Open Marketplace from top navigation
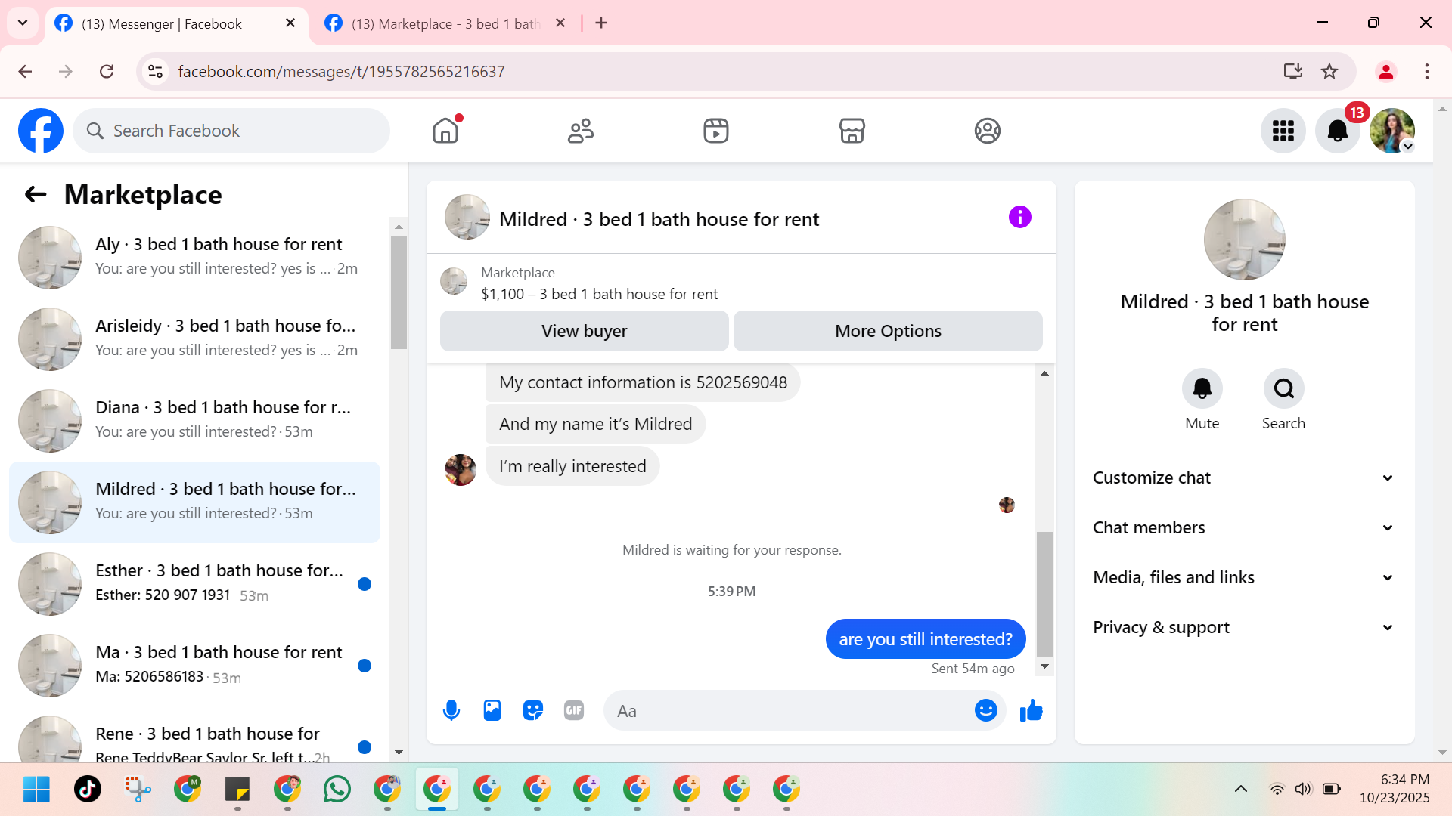 click(x=852, y=131)
